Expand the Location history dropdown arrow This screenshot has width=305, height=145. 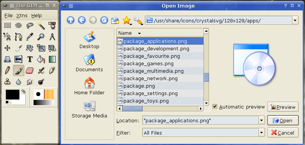(262, 120)
